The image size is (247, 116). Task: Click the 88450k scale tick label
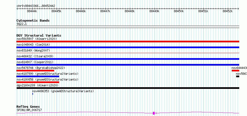[x=179, y=11]
